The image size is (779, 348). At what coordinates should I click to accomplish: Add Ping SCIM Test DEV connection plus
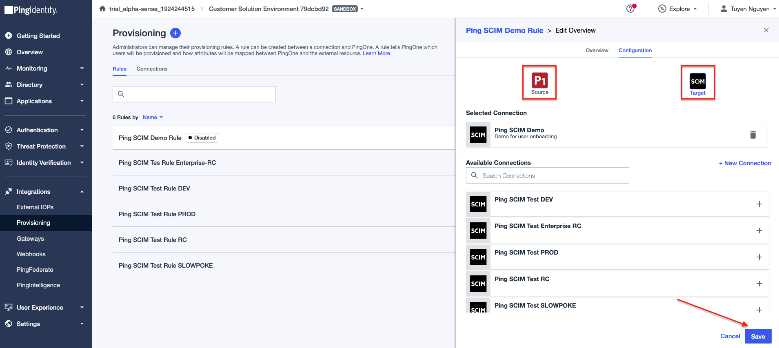tap(759, 204)
